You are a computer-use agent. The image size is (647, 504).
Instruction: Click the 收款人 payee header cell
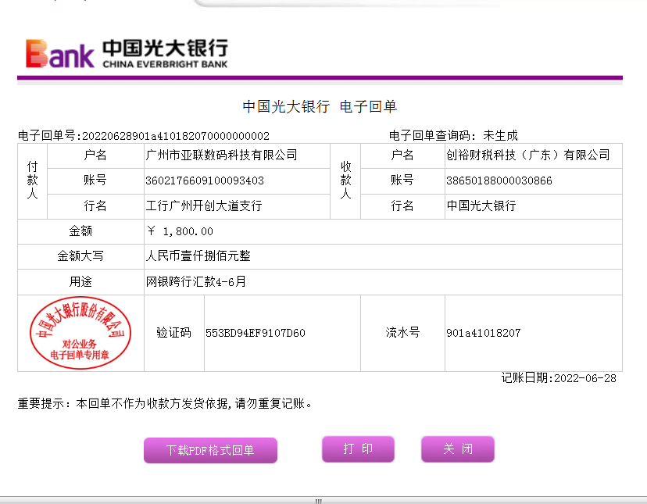346,181
